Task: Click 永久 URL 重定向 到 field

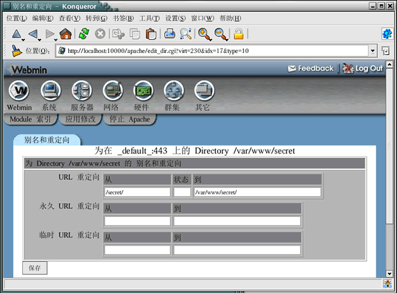Action: (x=238, y=221)
